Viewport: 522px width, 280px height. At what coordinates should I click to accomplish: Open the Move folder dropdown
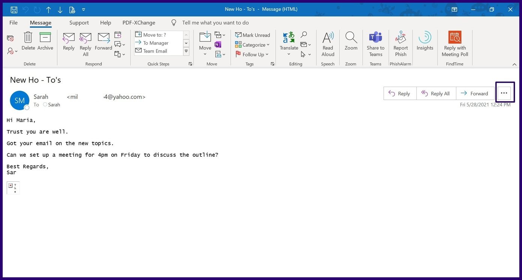[205, 44]
